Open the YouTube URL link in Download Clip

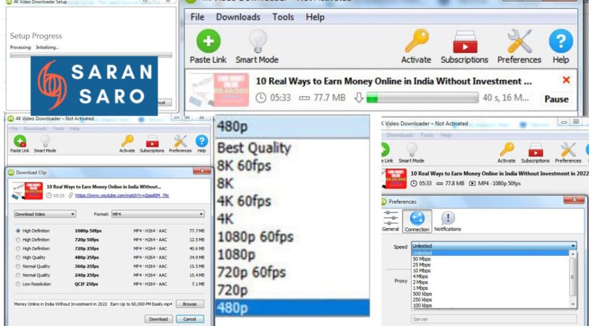122,195
